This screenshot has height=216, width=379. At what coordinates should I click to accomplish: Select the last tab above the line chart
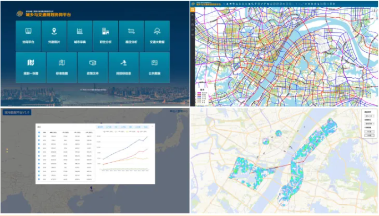(x=145, y=127)
